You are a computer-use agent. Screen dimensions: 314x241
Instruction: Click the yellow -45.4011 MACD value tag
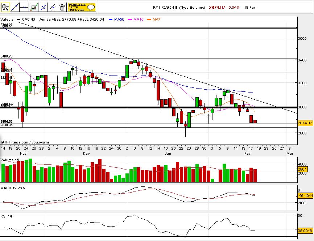click(305, 196)
